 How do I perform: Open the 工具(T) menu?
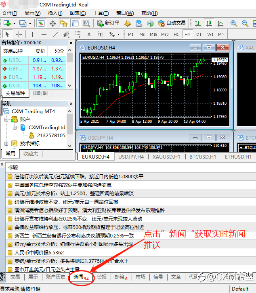pyautogui.click(x=101, y=13)
